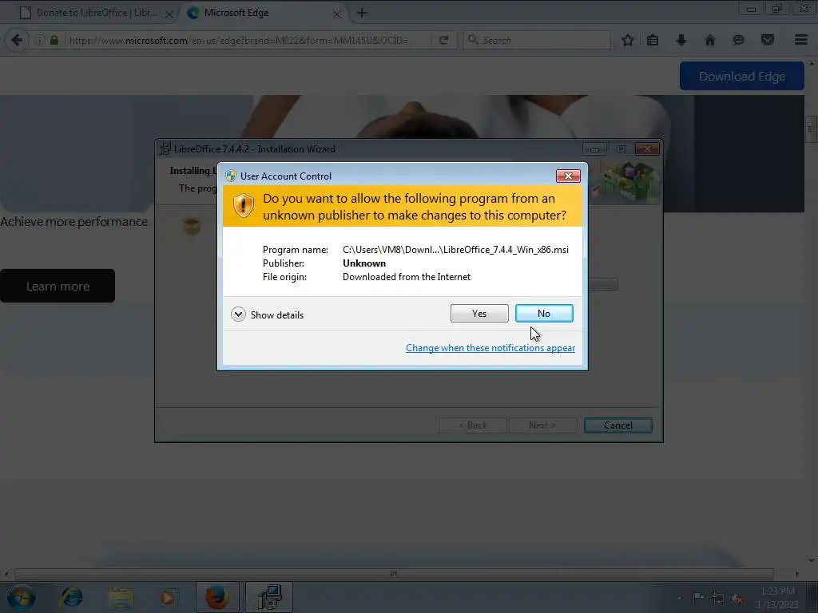Viewport: 818px width, 613px height.
Task: Click the installer file path text
Action: [x=455, y=250]
